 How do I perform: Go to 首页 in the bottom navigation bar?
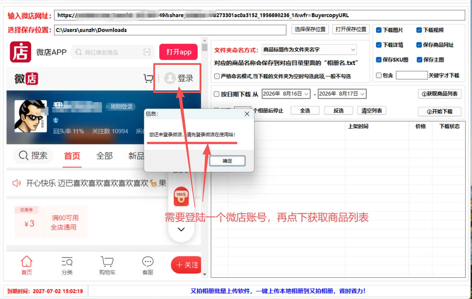27,265
